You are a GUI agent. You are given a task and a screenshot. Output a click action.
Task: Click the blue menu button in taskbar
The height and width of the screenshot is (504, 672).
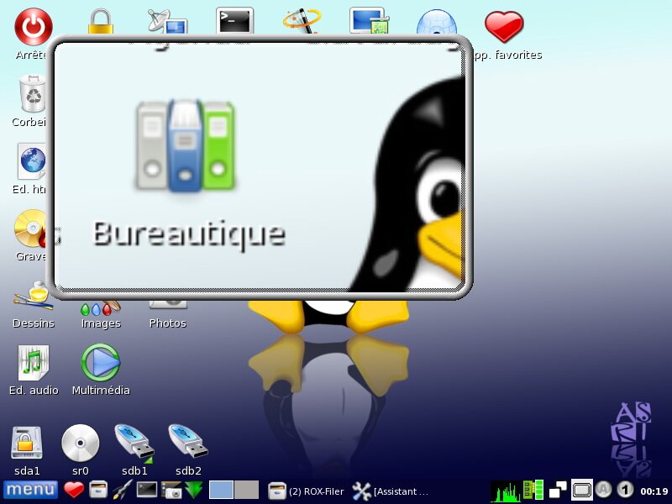pyautogui.click(x=30, y=490)
